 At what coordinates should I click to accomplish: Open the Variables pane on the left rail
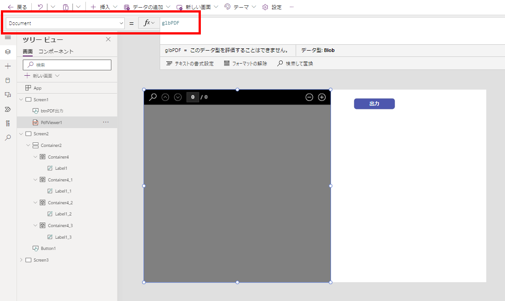(x=7, y=123)
